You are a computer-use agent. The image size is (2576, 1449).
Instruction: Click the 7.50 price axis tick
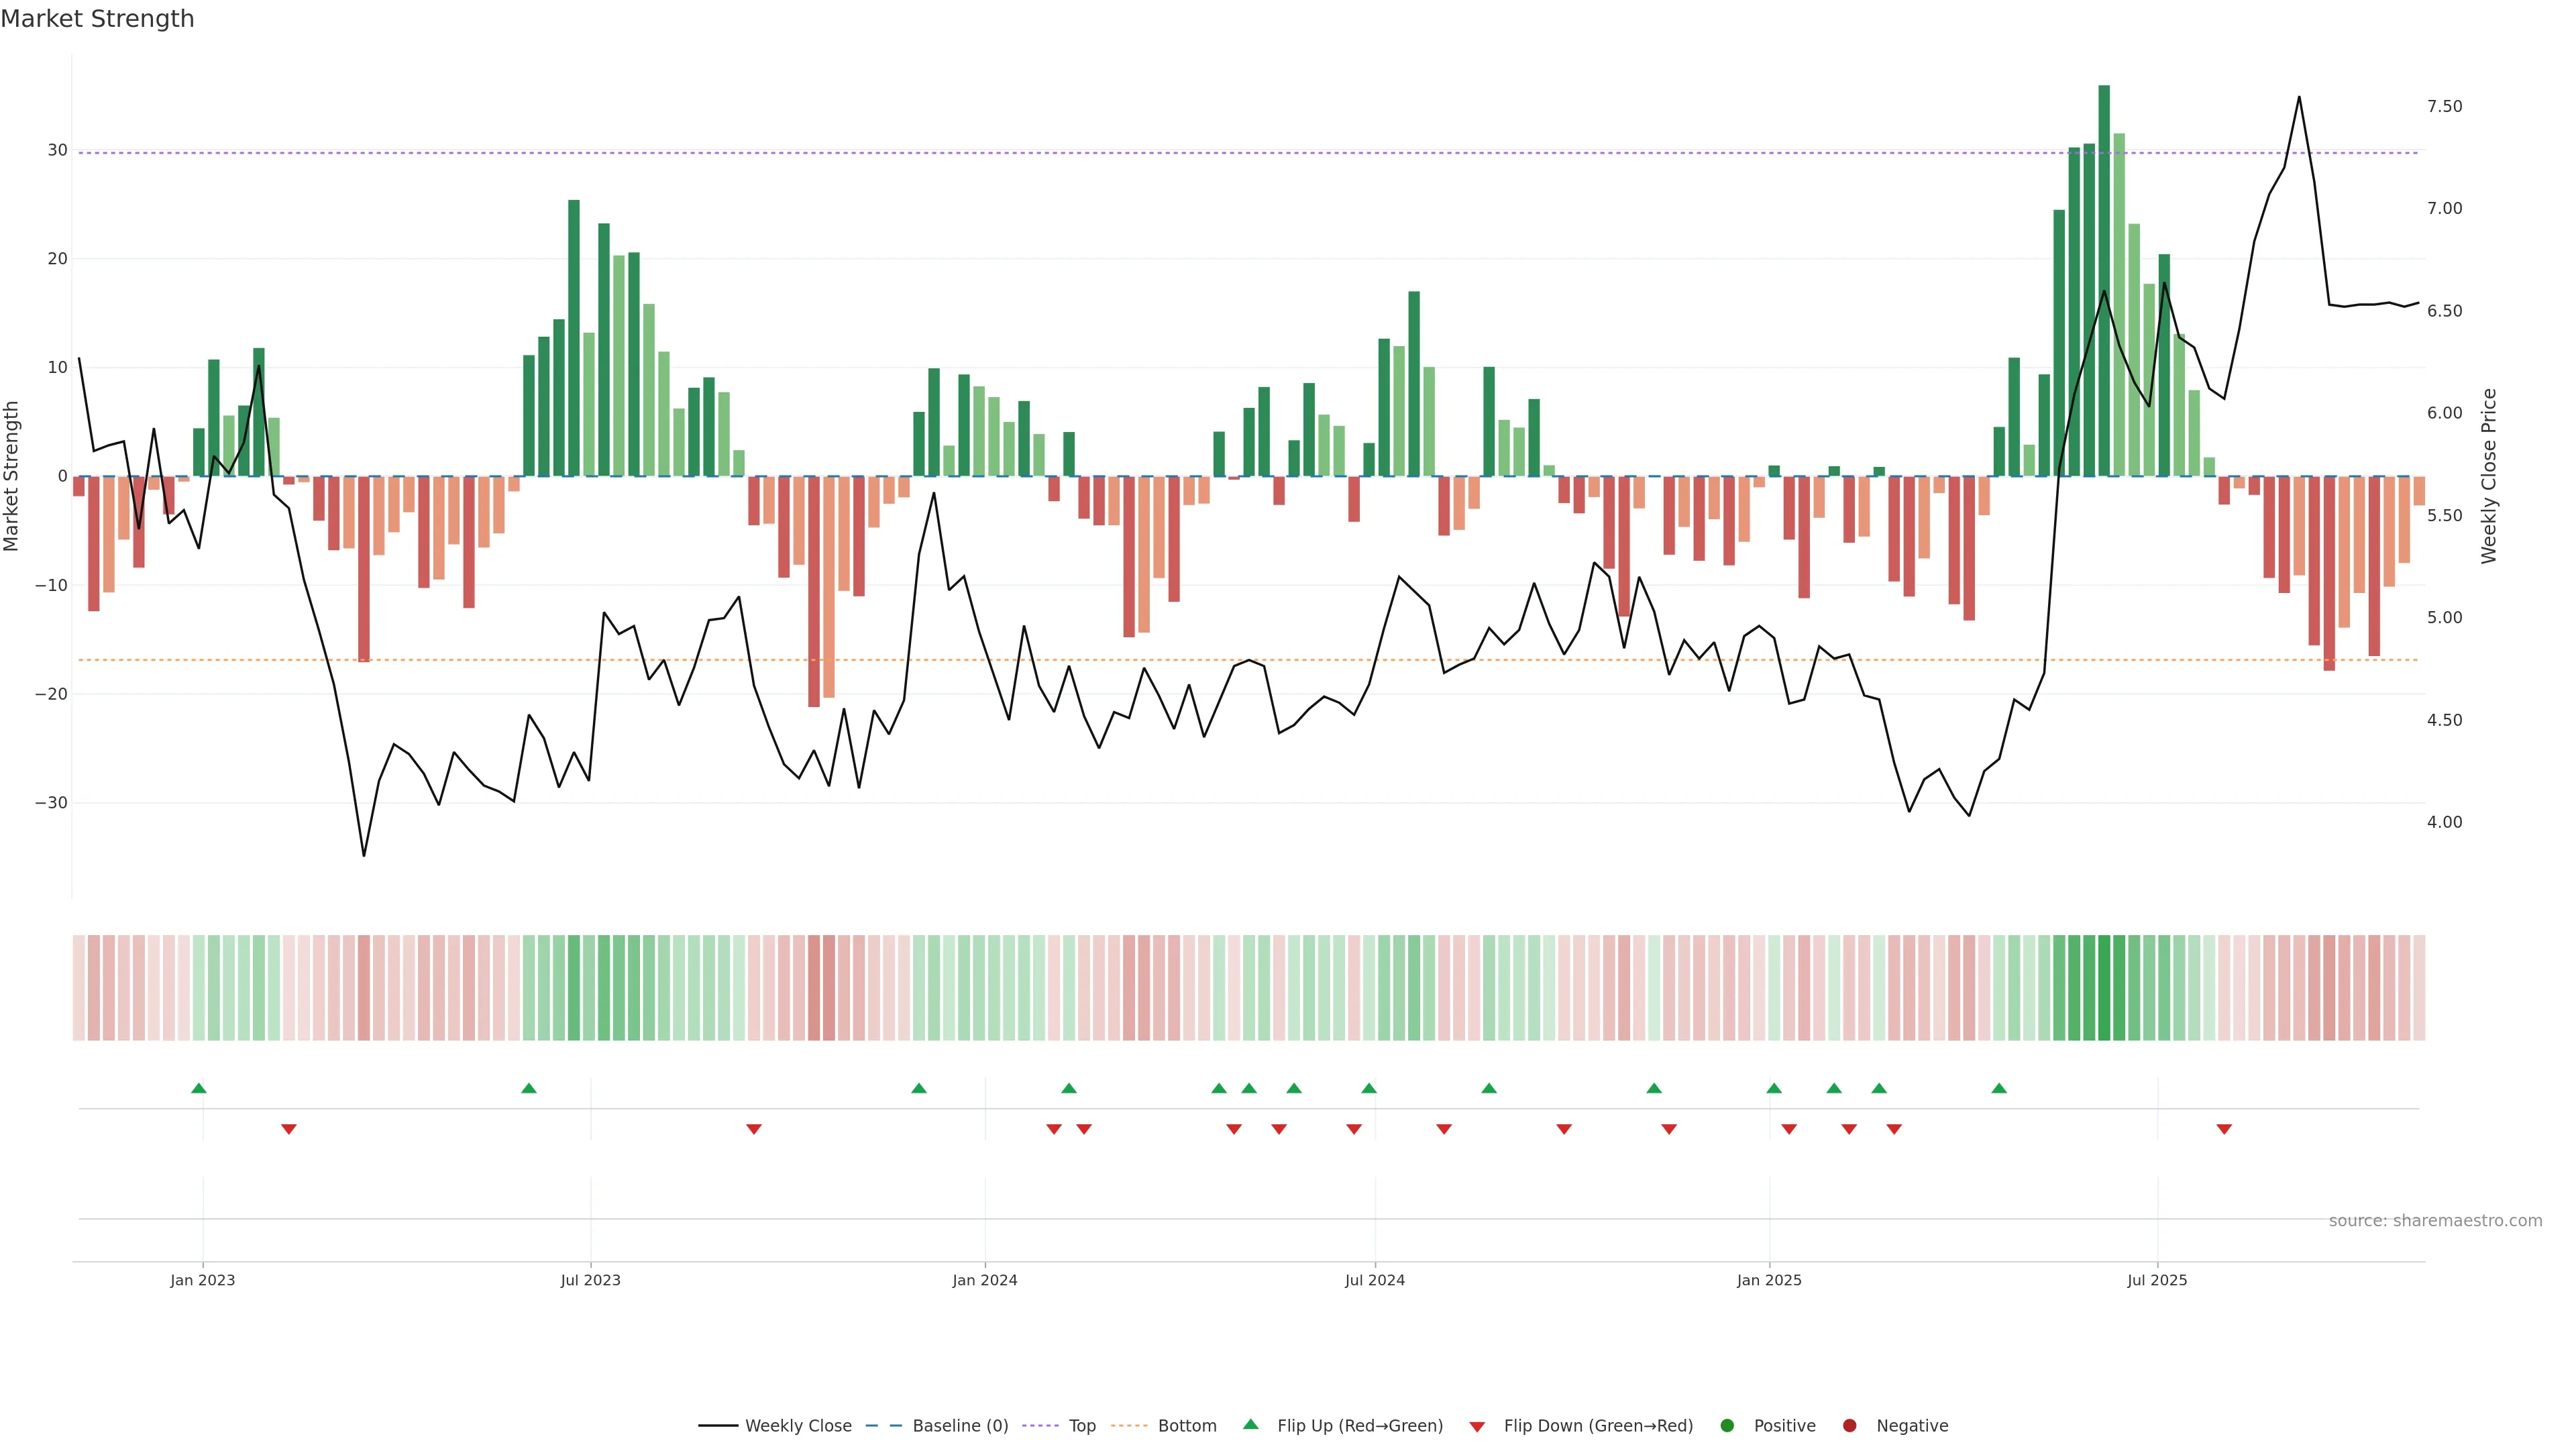(2444, 106)
